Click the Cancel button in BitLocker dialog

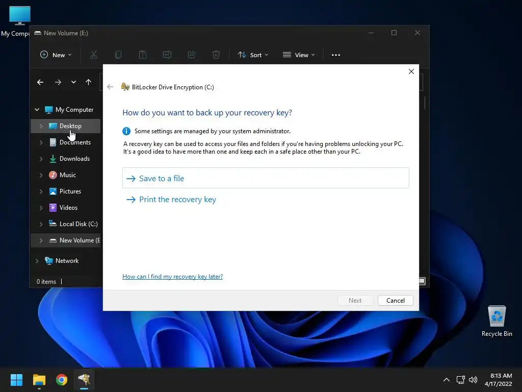[x=395, y=300]
